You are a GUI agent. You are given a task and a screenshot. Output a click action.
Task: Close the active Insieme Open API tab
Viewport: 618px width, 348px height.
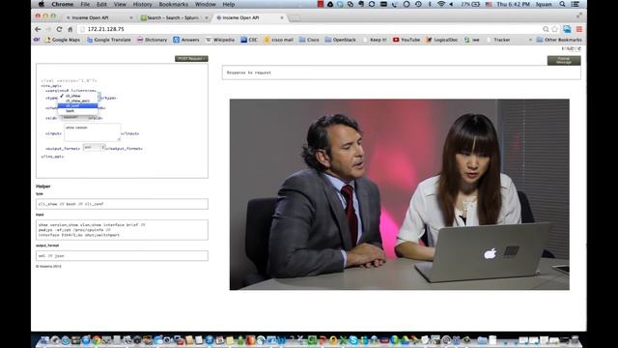click(x=282, y=17)
